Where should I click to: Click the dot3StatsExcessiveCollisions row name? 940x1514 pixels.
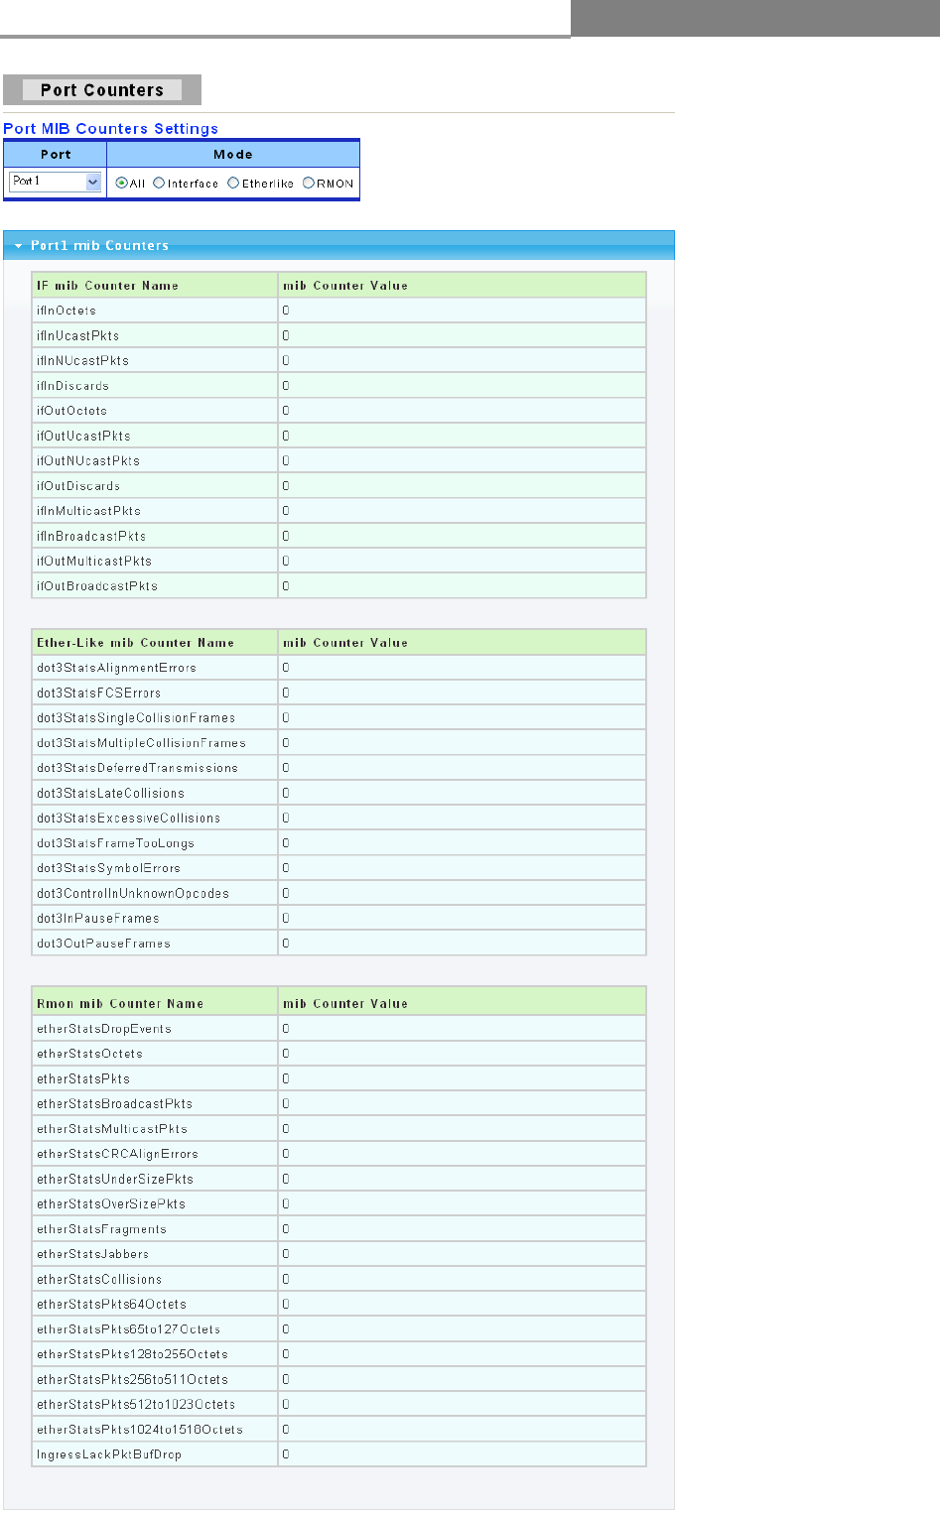click(128, 818)
